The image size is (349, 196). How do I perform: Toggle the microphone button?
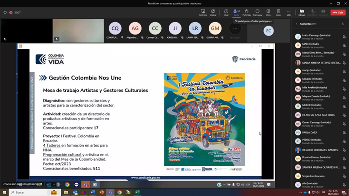tap(312, 13)
